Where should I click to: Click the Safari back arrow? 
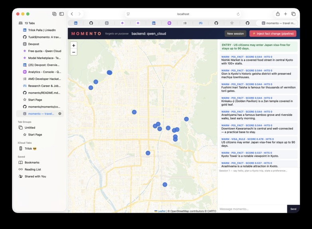72,14
